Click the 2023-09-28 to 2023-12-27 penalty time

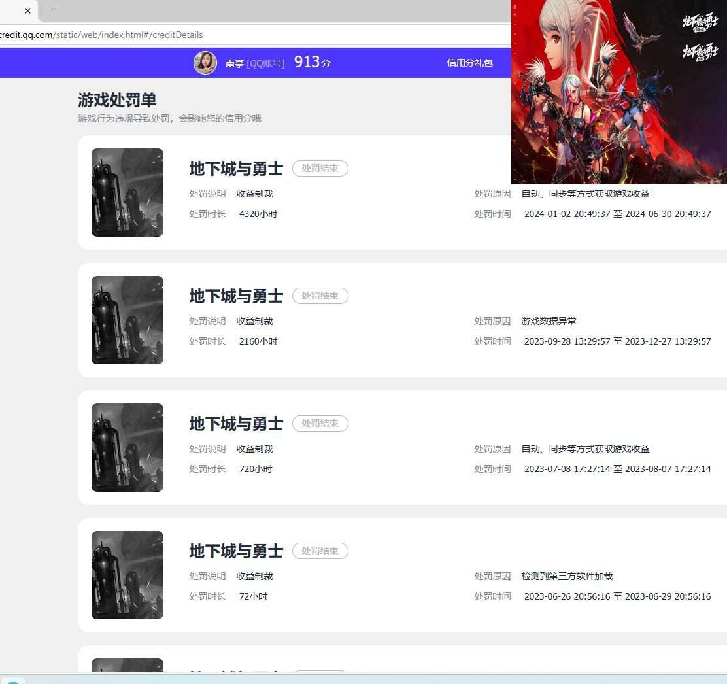618,341
